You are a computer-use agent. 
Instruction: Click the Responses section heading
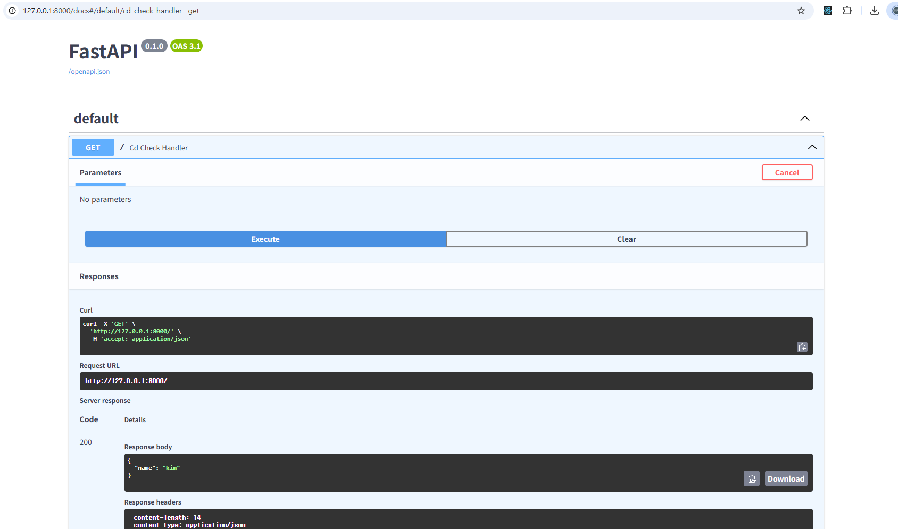99,276
